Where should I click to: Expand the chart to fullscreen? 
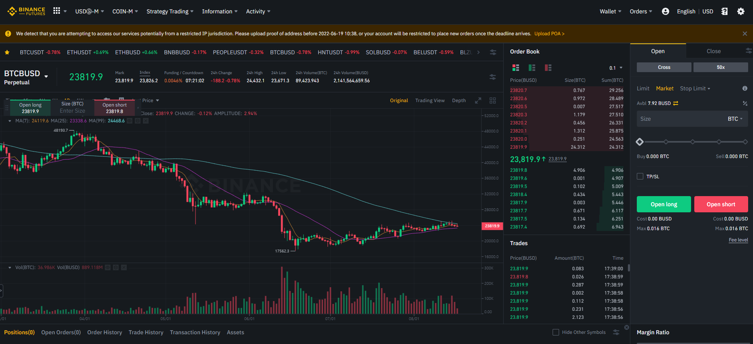pos(478,100)
